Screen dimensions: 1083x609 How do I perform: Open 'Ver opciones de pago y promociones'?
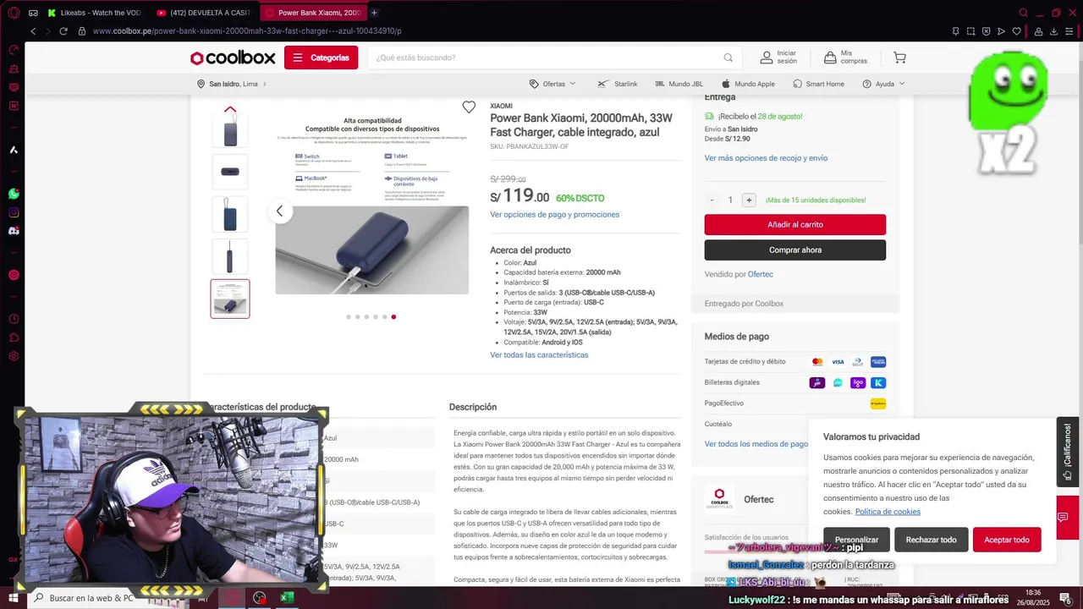point(554,215)
